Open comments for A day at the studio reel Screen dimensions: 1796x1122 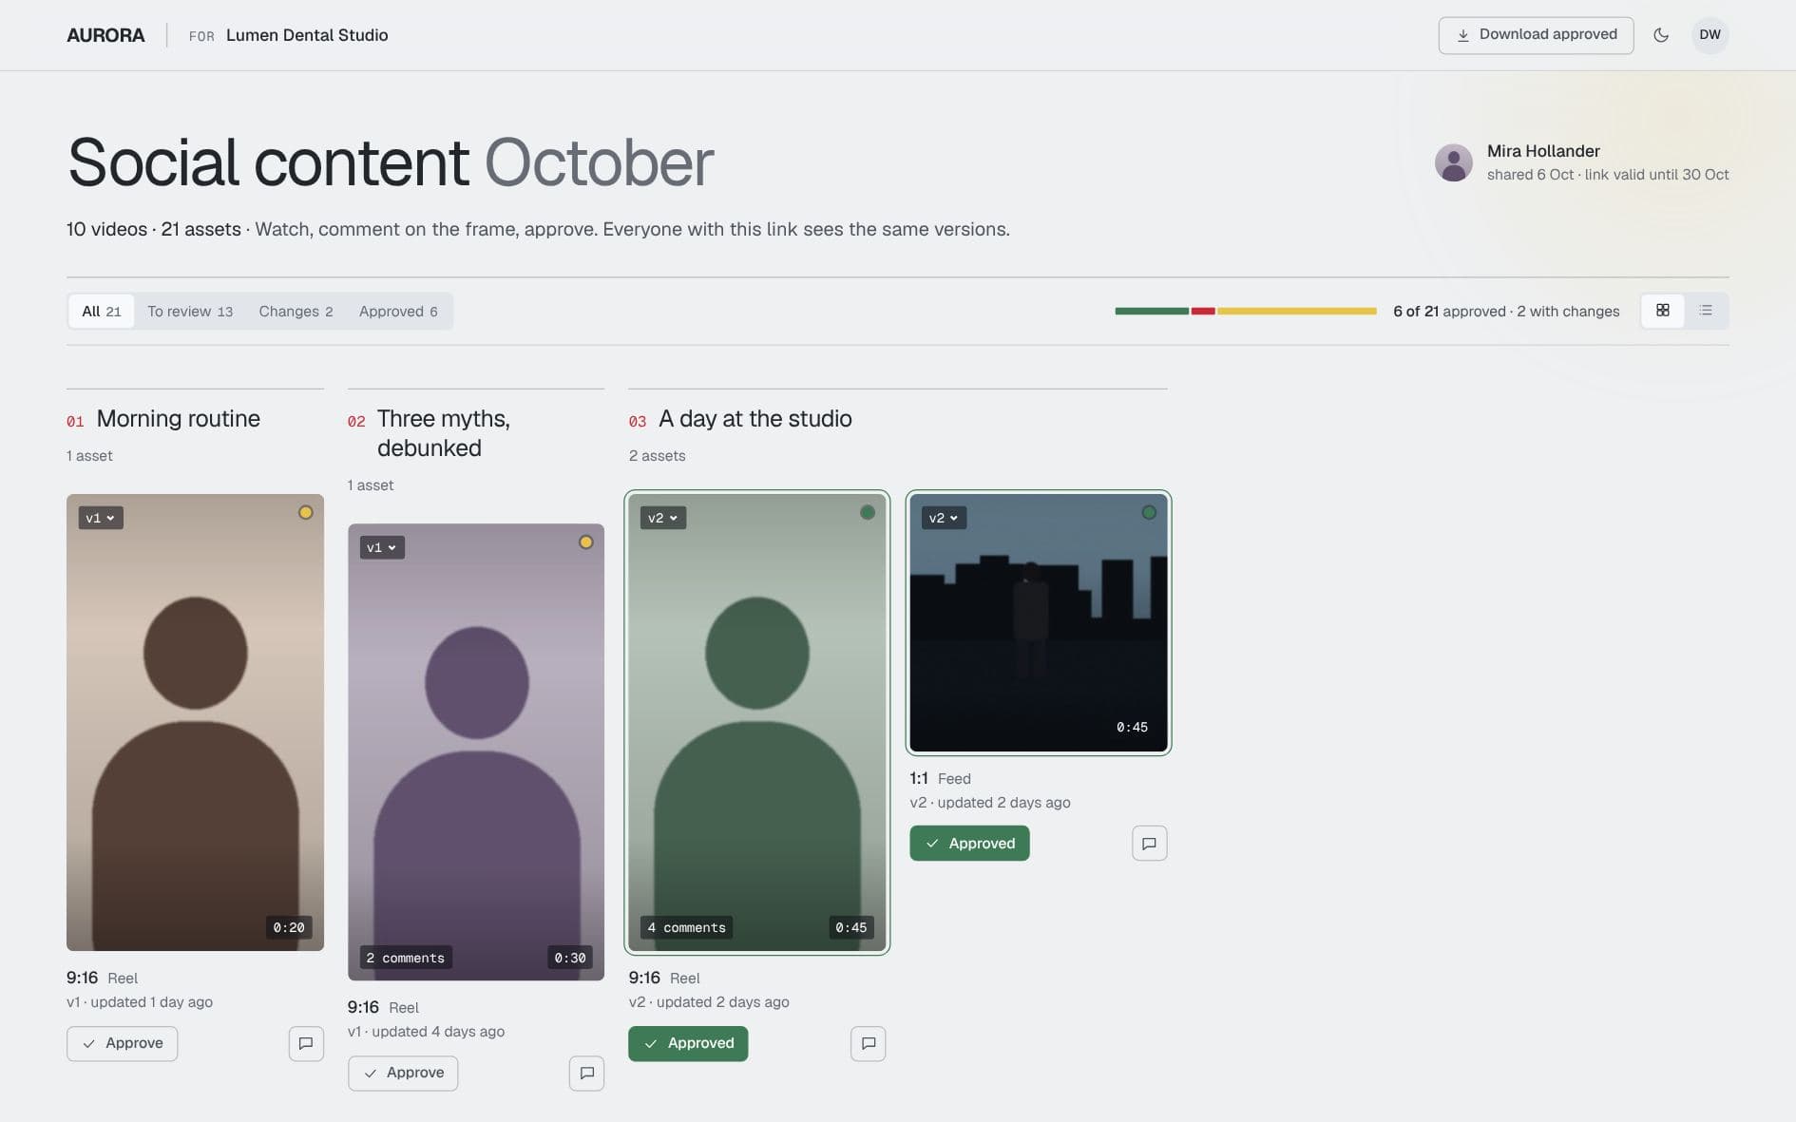tap(868, 1043)
